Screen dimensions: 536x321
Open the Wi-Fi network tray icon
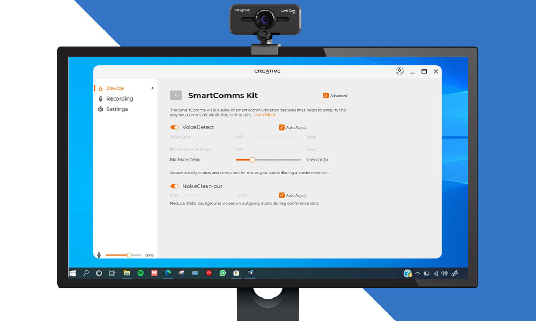pos(436,273)
